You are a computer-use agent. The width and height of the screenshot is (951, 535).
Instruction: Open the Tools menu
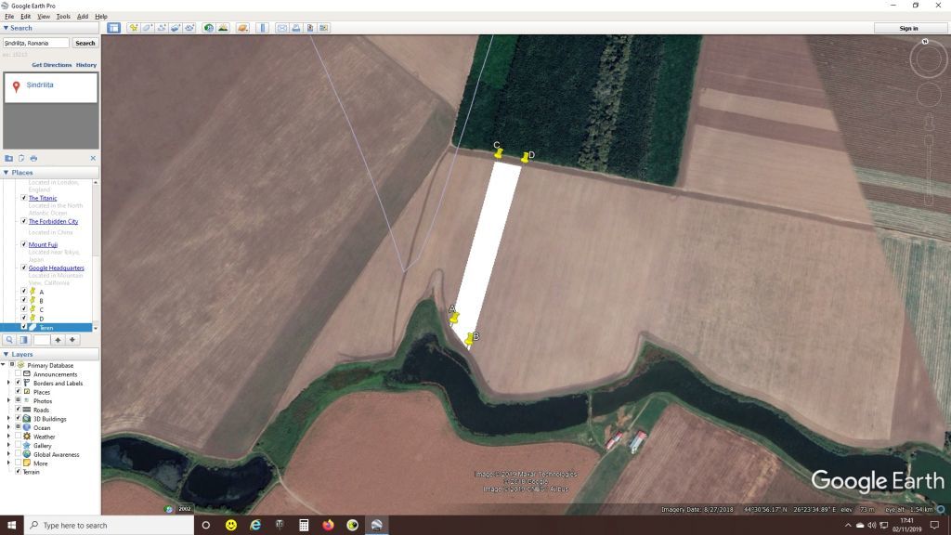coord(63,17)
